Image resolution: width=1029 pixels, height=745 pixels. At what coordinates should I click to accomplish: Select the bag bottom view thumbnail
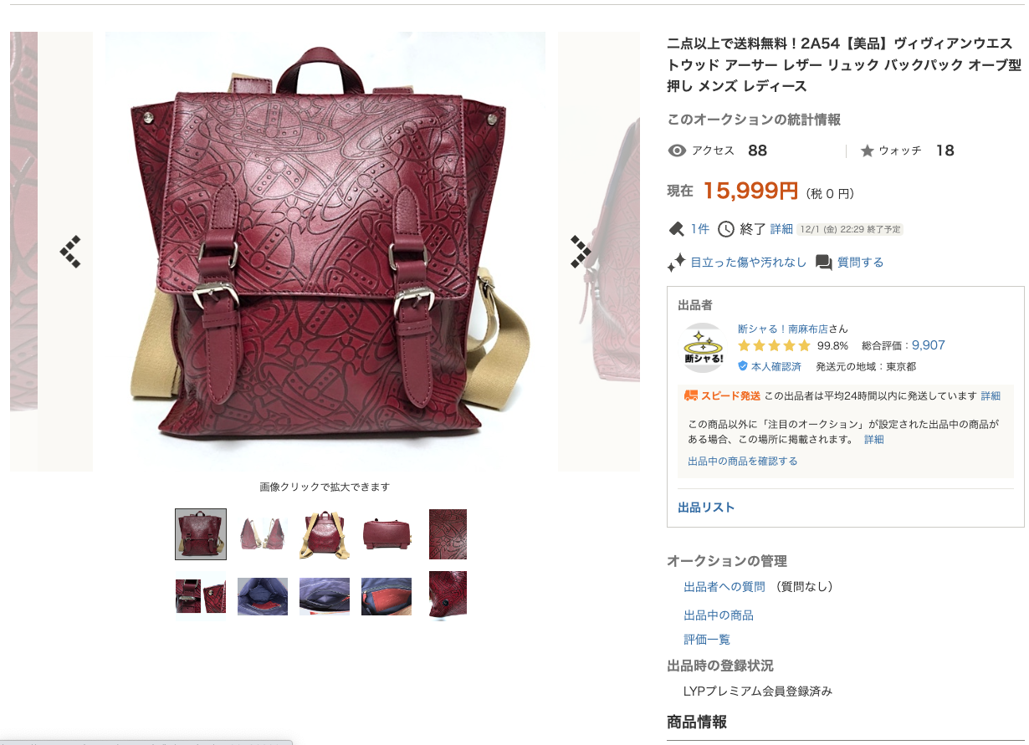tap(387, 534)
